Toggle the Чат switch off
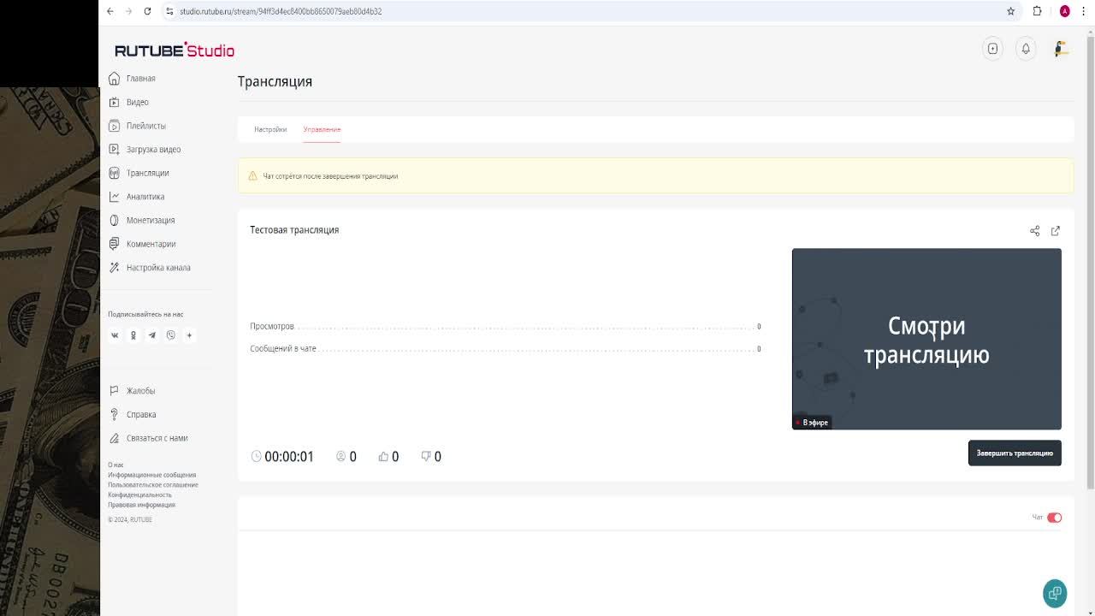The image size is (1095, 616). [1054, 518]
